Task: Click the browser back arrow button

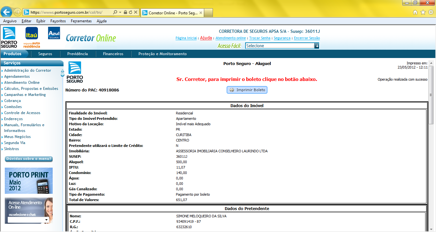Action: pos(7,12)
